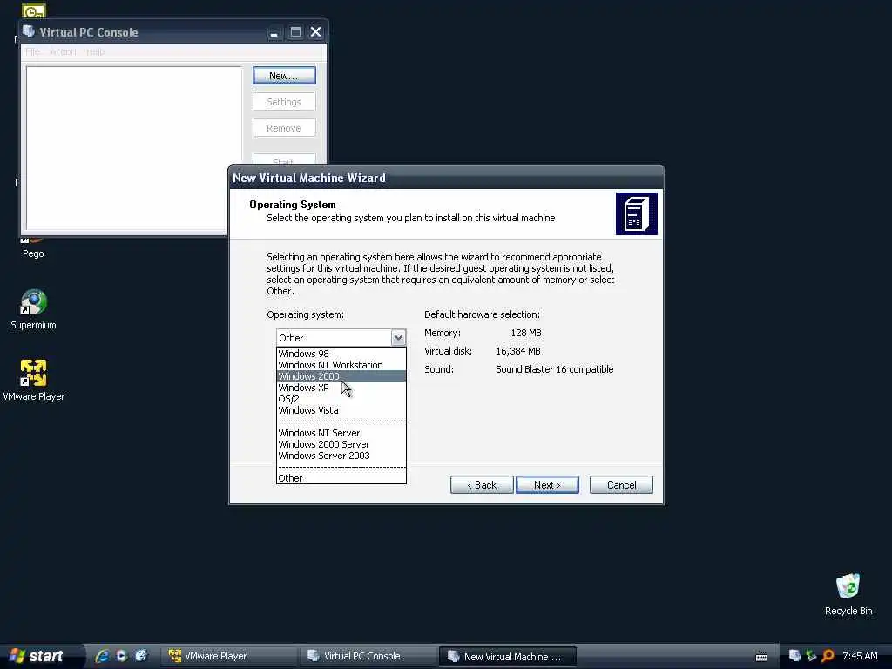Screen dimensions: 892x669
Task: Open the VMware Player desktop icon
Action: pos(33,373)
